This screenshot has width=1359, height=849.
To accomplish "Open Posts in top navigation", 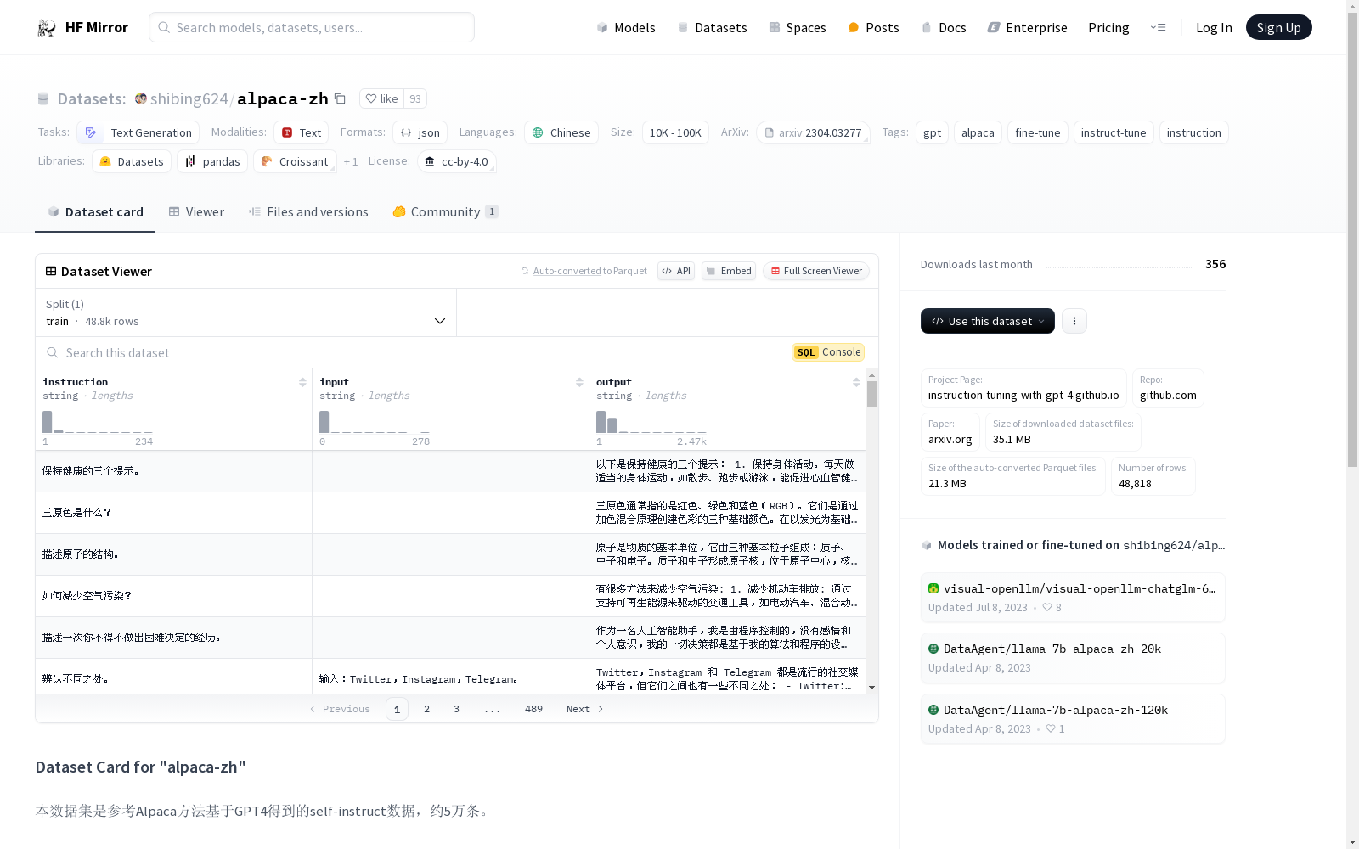I will pyautogui.click(x=873, y=27).
